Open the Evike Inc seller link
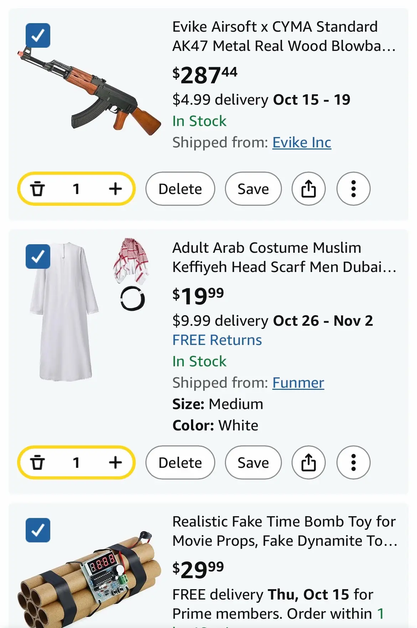Image resolution: width=417 pixels, height=628 pixels. (302, 142)
